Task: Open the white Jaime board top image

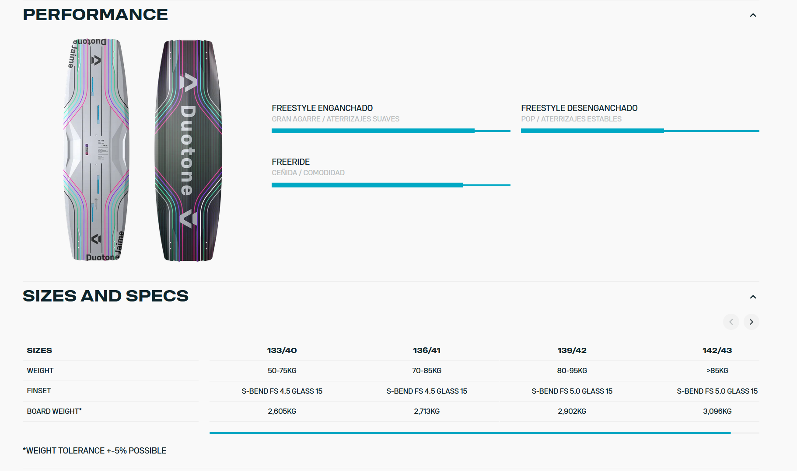Action: click(96, 150)
